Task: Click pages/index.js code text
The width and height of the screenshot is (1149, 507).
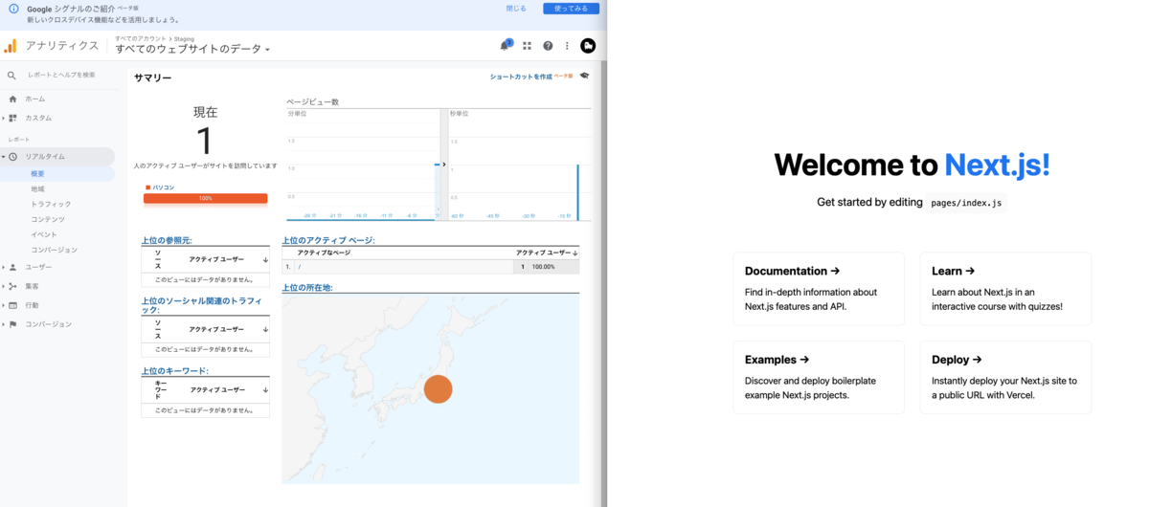Action: (967, 203)
